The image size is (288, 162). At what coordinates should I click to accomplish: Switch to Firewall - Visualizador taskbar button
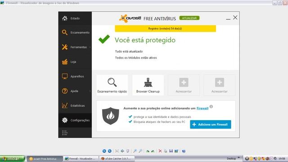click(x=81, y=159)
